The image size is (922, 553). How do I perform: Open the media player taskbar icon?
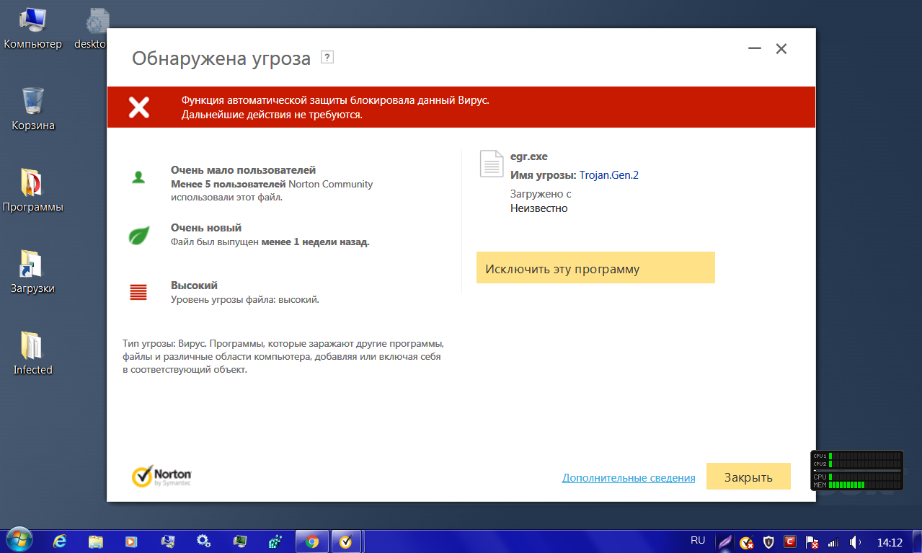coord(131,541)
